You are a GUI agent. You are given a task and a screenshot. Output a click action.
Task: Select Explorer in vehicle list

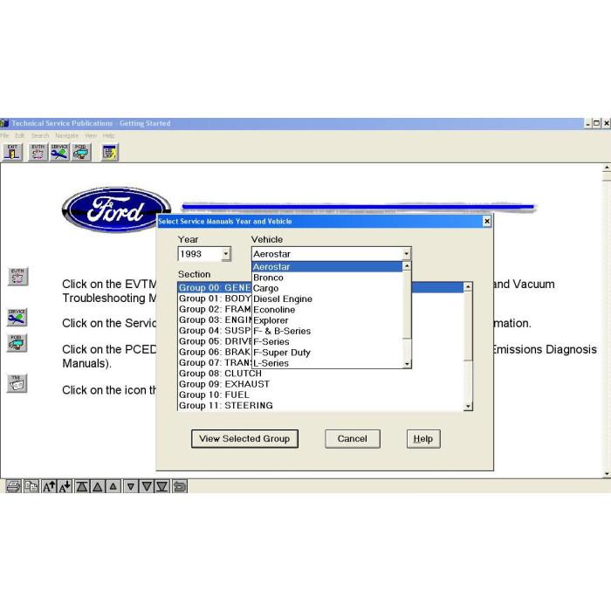(x=327, y=320)
